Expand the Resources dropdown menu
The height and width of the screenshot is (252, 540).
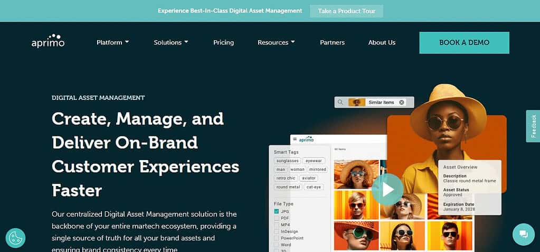(276, 42)
